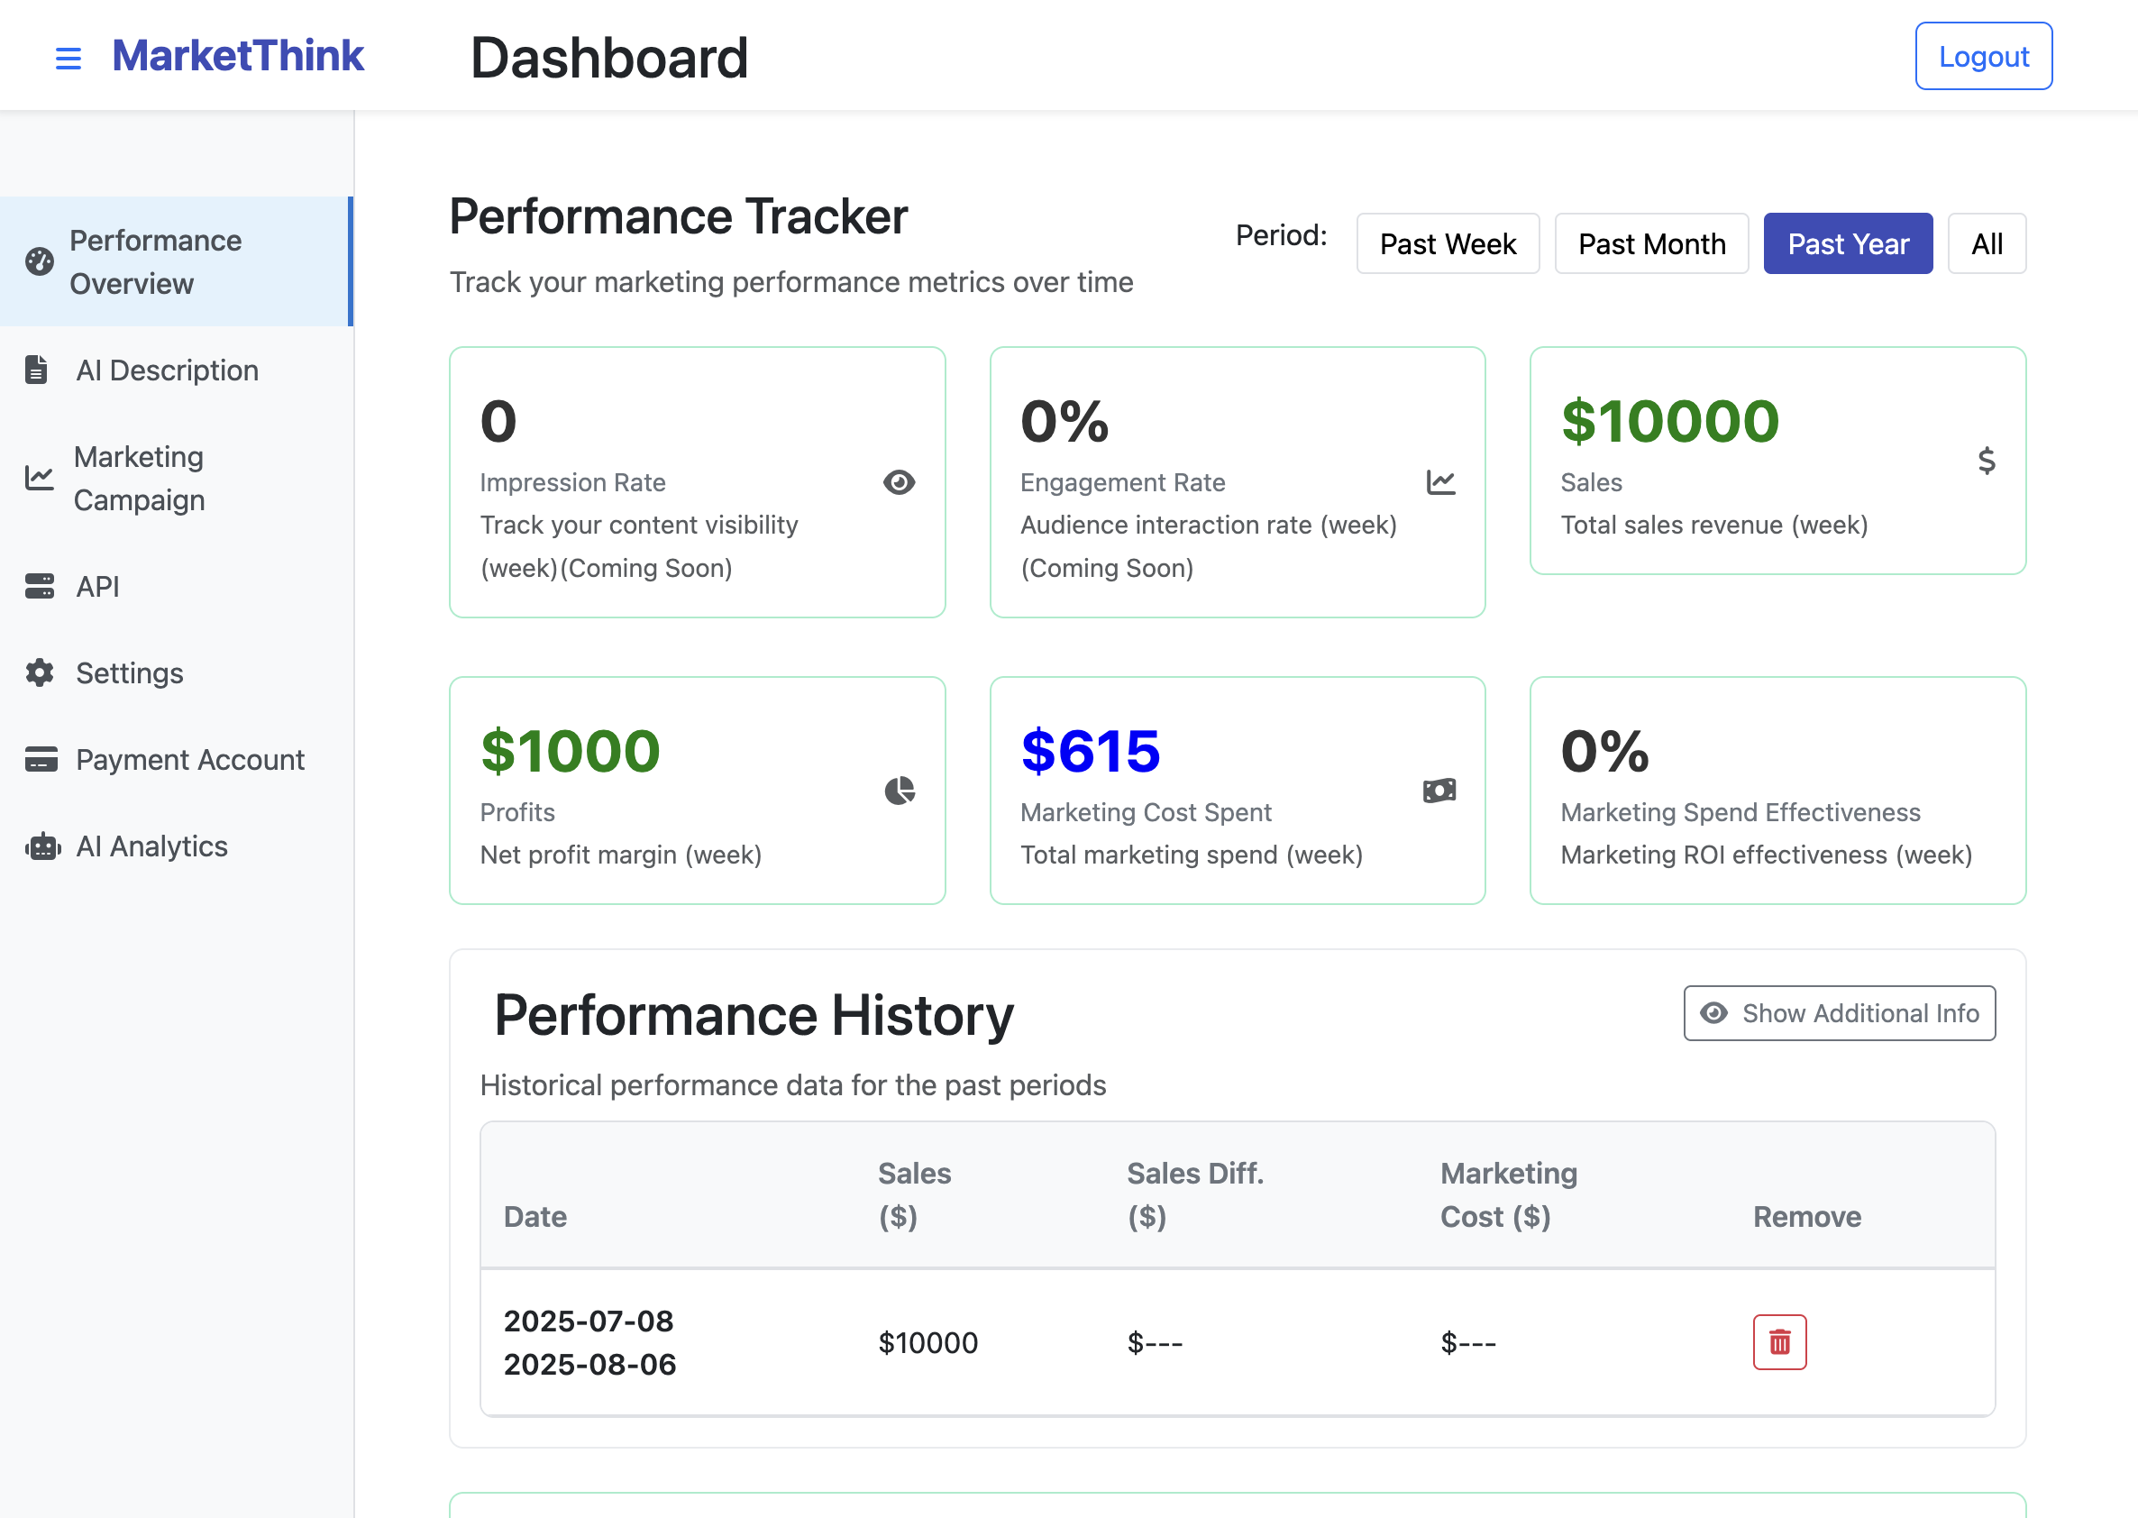This screenshot has height=1518, width=2138.
Task: Click the AI Description document icon
Action: (36, 370)
